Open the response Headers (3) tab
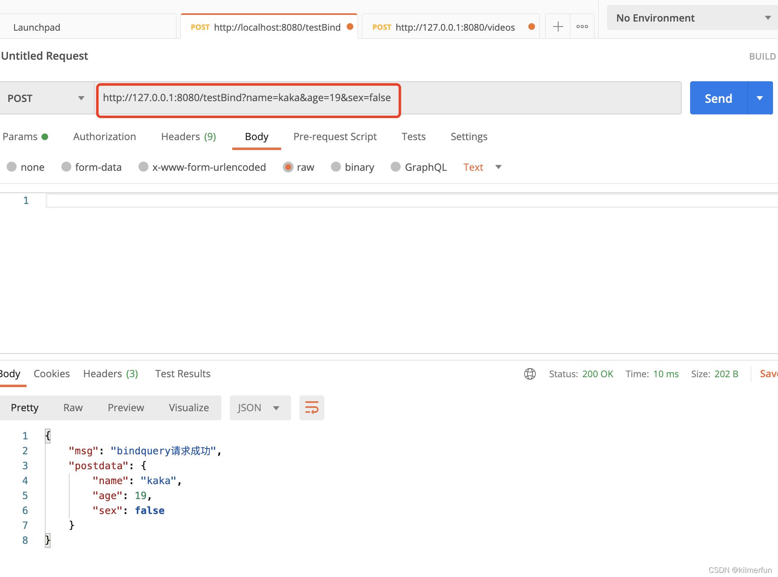 coord(111,373)
